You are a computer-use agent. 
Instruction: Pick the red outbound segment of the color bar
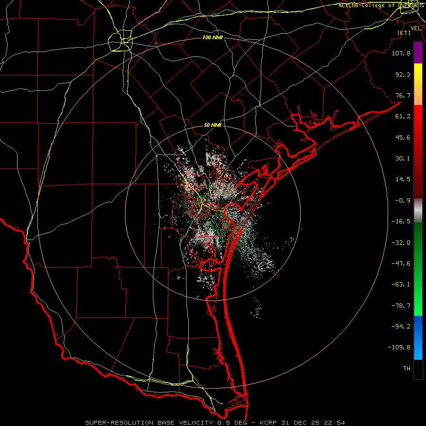click(418, 151)
